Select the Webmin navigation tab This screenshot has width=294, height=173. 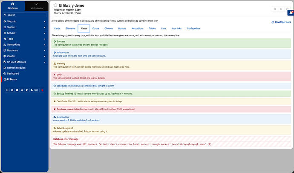(13, 6)
